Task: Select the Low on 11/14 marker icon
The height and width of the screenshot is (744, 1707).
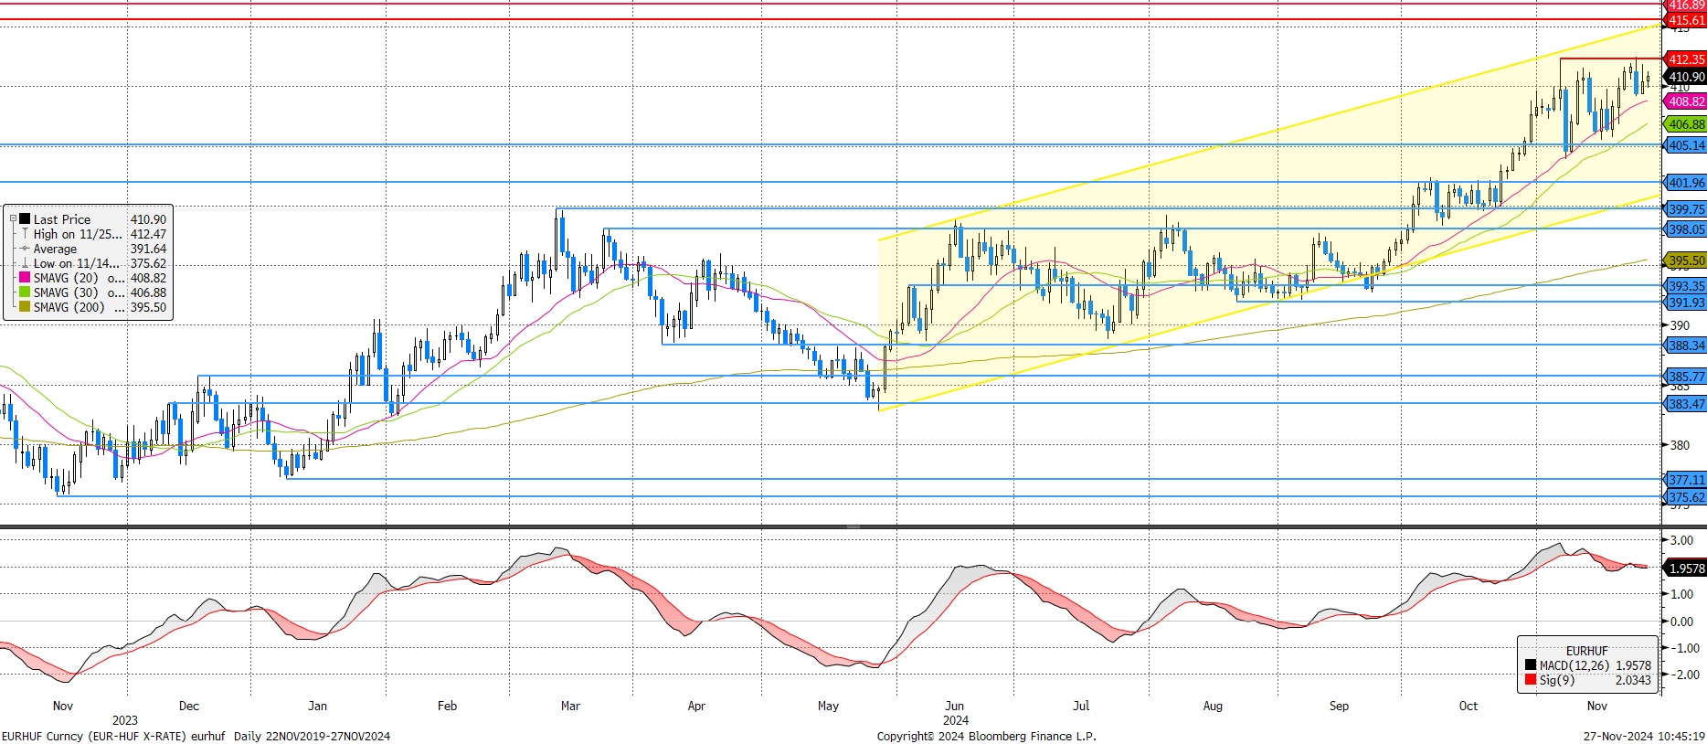Action: [25, 263]
